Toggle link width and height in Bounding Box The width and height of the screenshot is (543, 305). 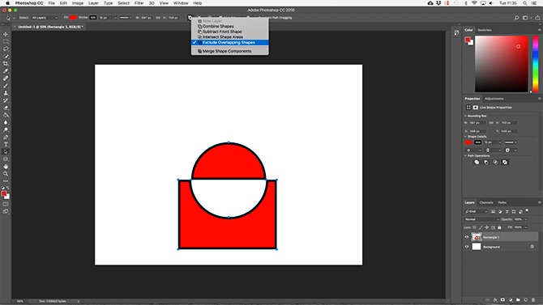point(491,123)
